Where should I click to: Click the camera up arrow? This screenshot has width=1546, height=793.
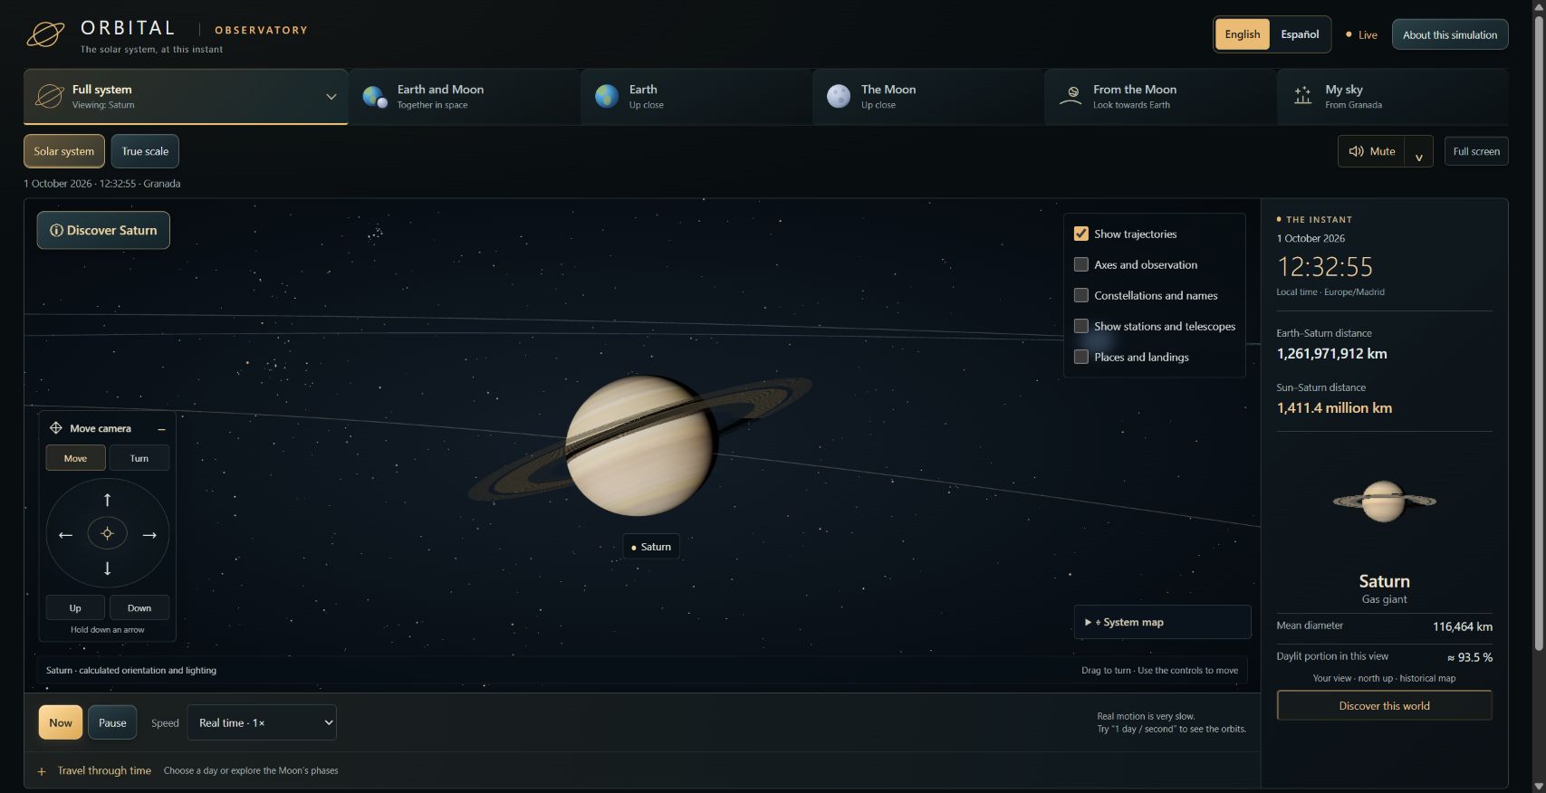point(107,500)
